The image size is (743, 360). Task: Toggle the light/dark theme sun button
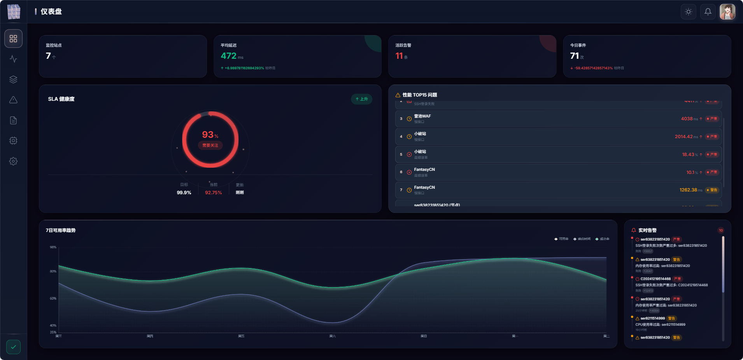(688, 12)
